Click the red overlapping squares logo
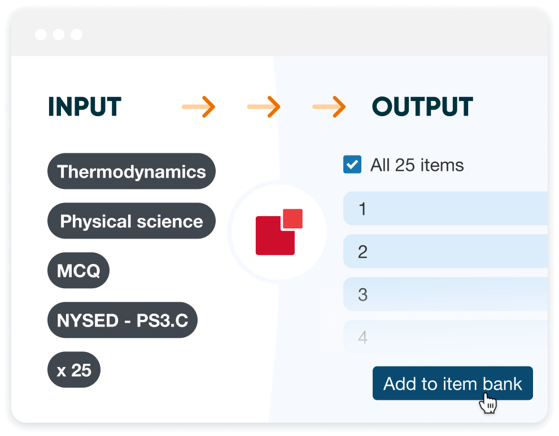Viewport: 559px width, 436px height. coord(278,232)
